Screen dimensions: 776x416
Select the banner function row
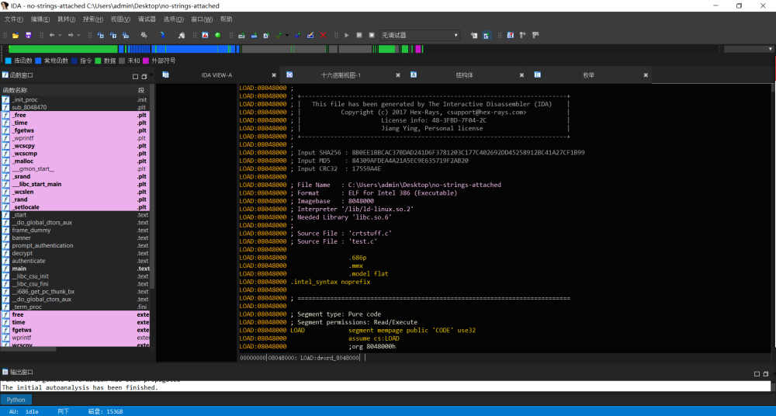[x=75, y=237]
